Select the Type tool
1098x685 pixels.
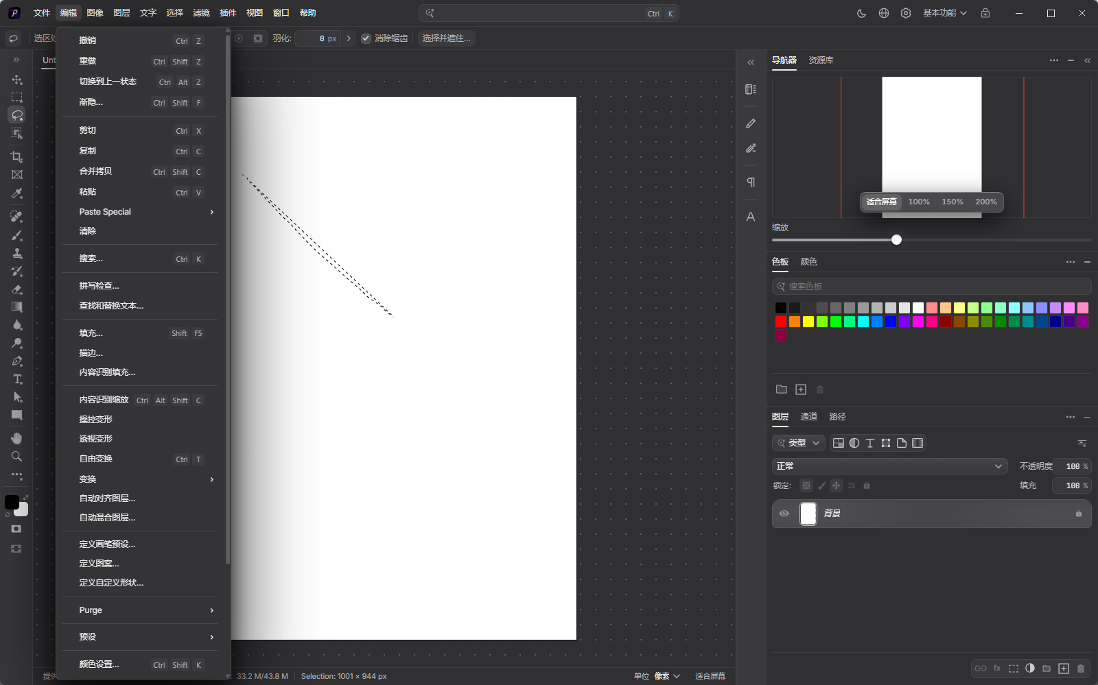point(17,379)
